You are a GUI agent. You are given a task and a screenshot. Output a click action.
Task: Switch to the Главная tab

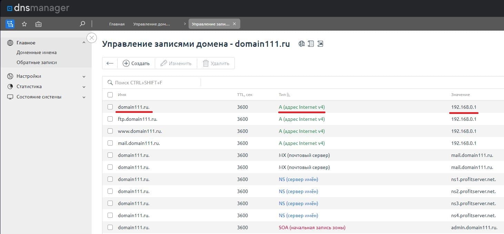(117, 24)
